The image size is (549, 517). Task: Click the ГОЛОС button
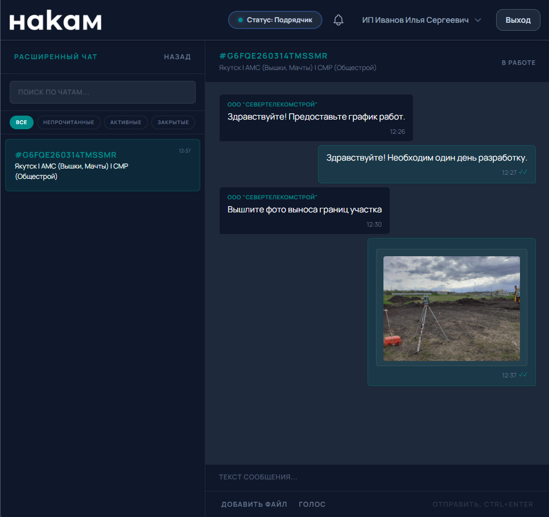click(312, 504)
